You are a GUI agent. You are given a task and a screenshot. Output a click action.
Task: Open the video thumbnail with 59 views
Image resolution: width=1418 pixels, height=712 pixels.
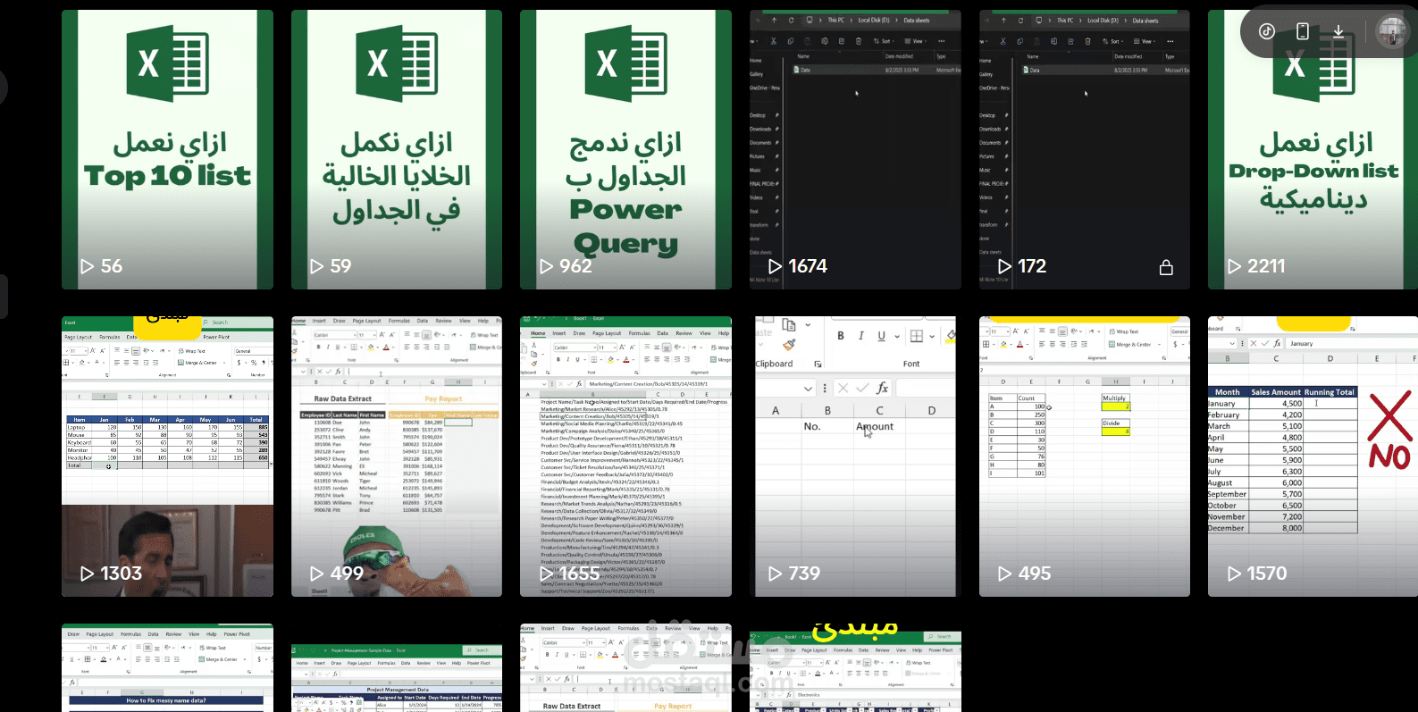pos(397,149)
